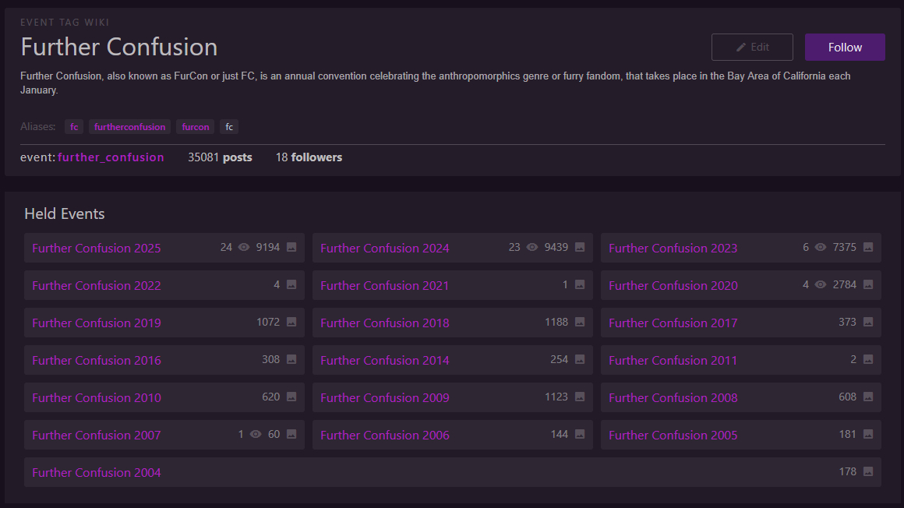Open the Further Confusion 2019 link
This screenshot has width=904, height=508.
97,323
